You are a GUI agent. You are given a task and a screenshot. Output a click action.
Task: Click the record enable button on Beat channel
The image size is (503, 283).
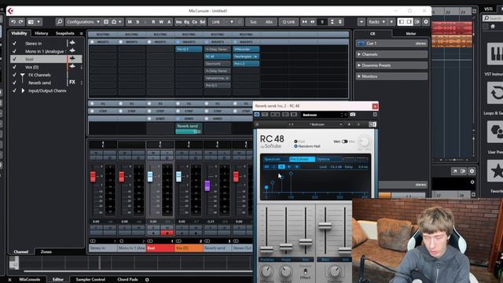tap(154, 233)
